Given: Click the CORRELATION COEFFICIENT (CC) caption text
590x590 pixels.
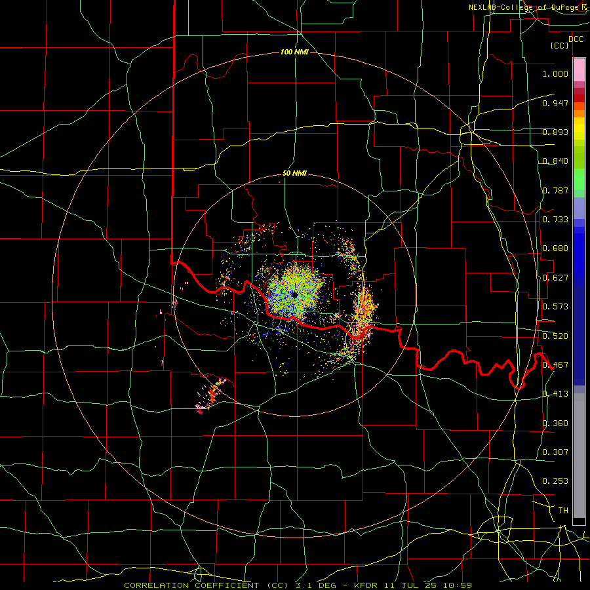Looking at the screenshot, I should coord(208,585).
